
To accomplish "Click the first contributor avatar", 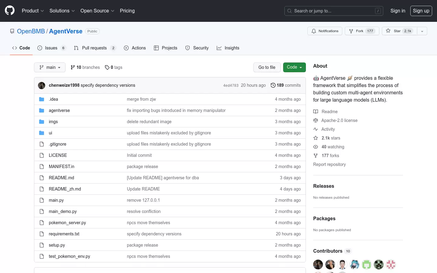I will (318, 265).
